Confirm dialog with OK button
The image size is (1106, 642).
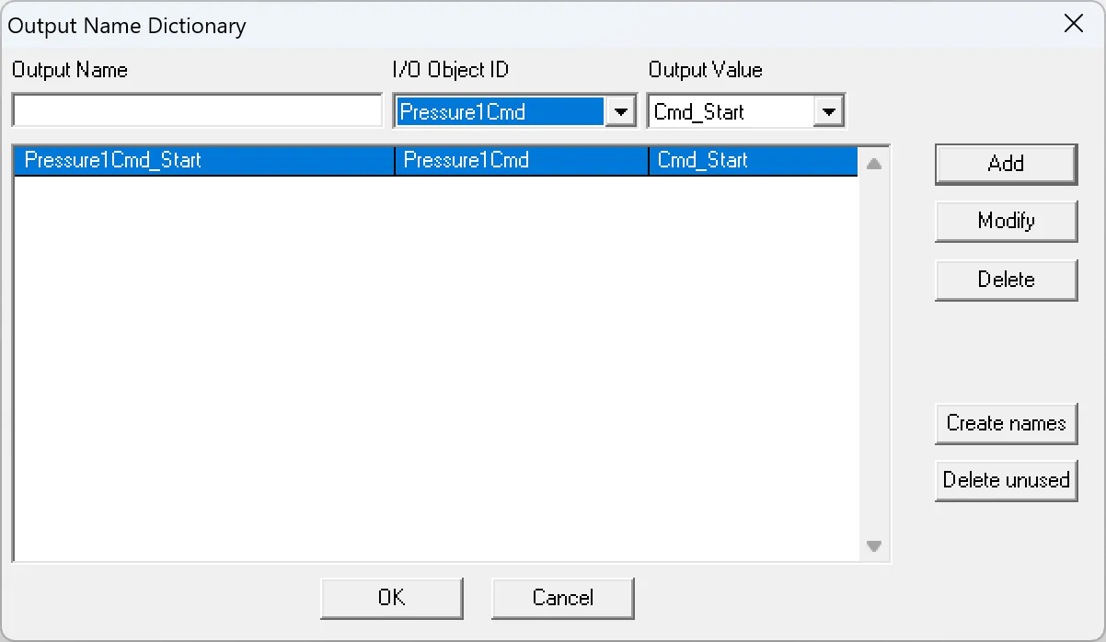point(391,598)
